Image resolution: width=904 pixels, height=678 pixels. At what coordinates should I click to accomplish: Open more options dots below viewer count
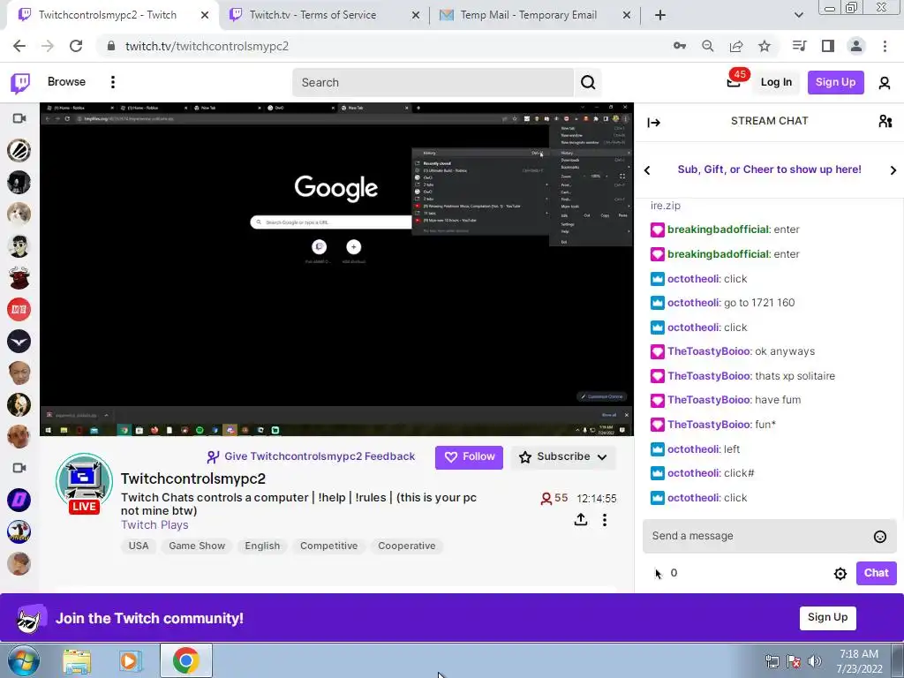[x=604, y=520]
